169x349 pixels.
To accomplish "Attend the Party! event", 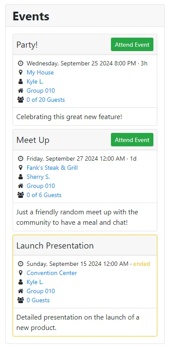I will point(132,45).
